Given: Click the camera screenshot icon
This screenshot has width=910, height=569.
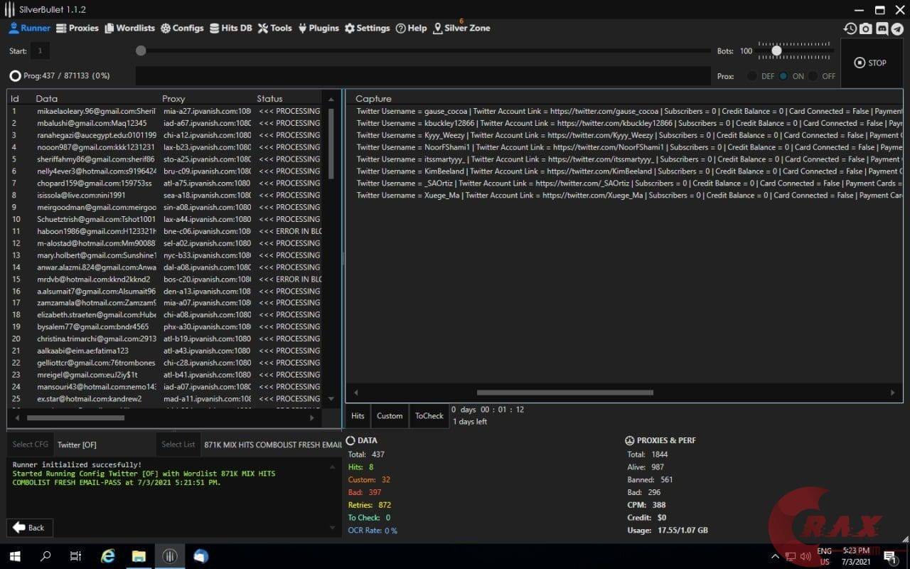Looking at the screenshot, I should pyautogui.click(x=865, y=28).
